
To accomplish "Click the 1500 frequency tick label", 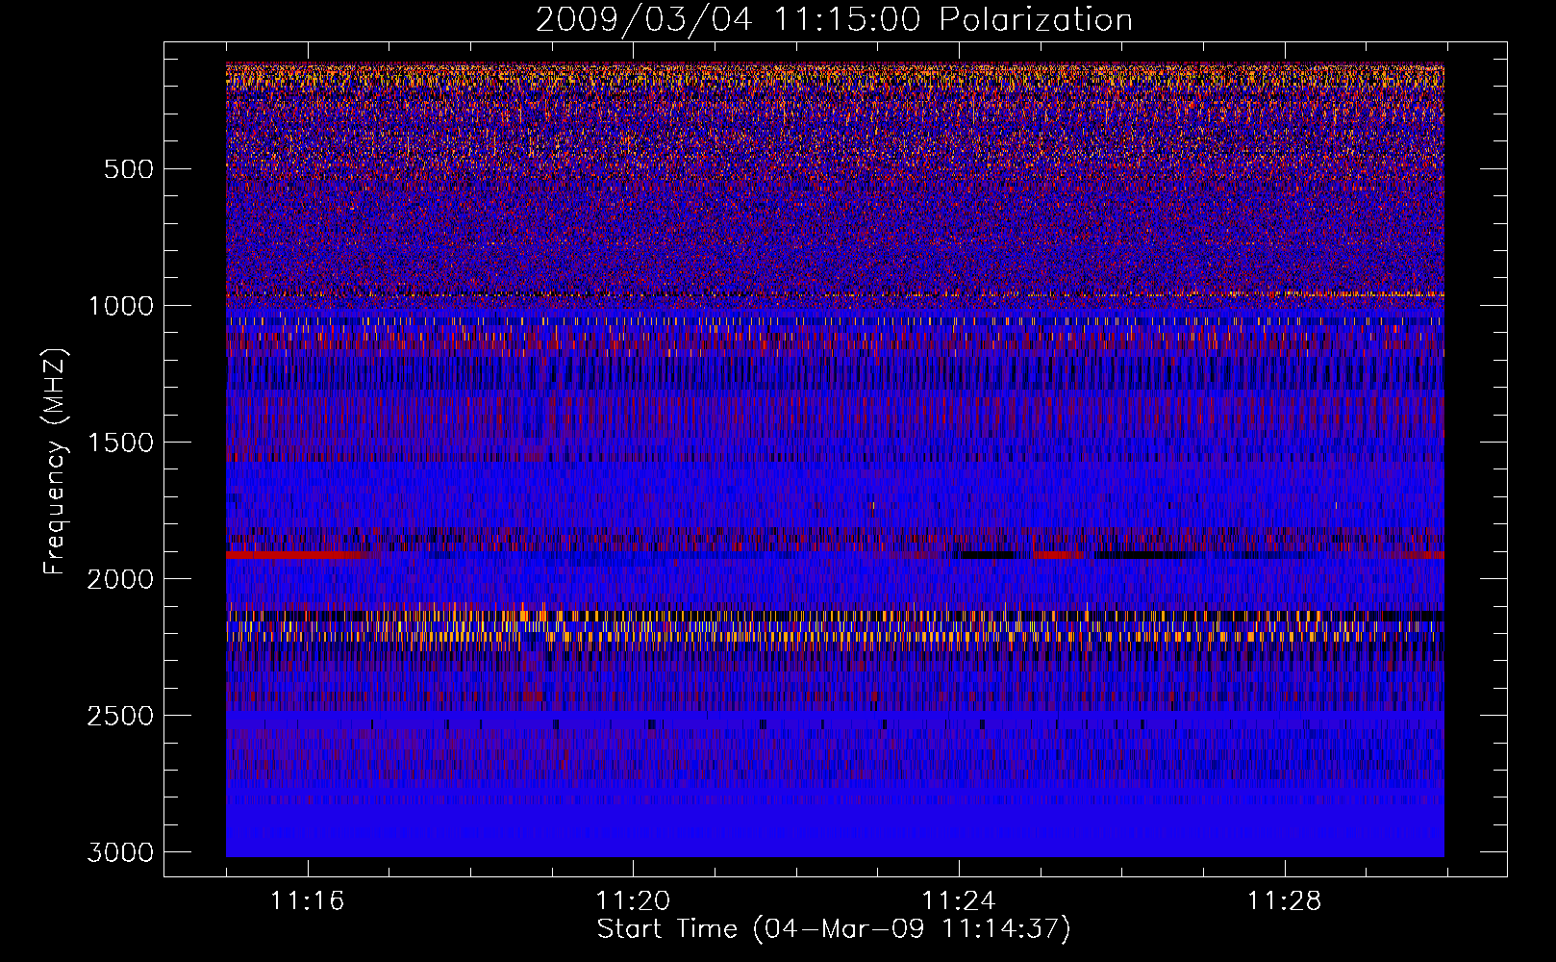I will (x=121, y=443).
